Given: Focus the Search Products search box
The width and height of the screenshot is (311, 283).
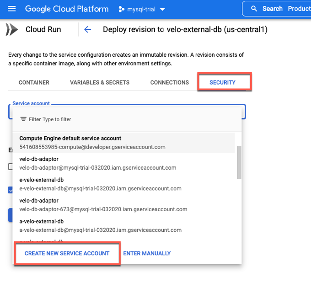Looking at the screenshot, I should pos(277,9).
